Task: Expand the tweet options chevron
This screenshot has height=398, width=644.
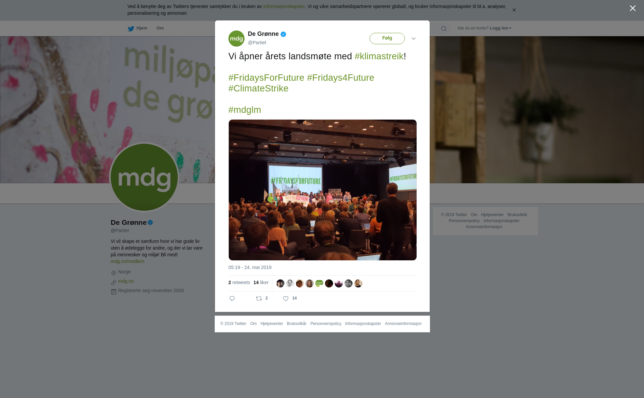Action: coord(414,39)
